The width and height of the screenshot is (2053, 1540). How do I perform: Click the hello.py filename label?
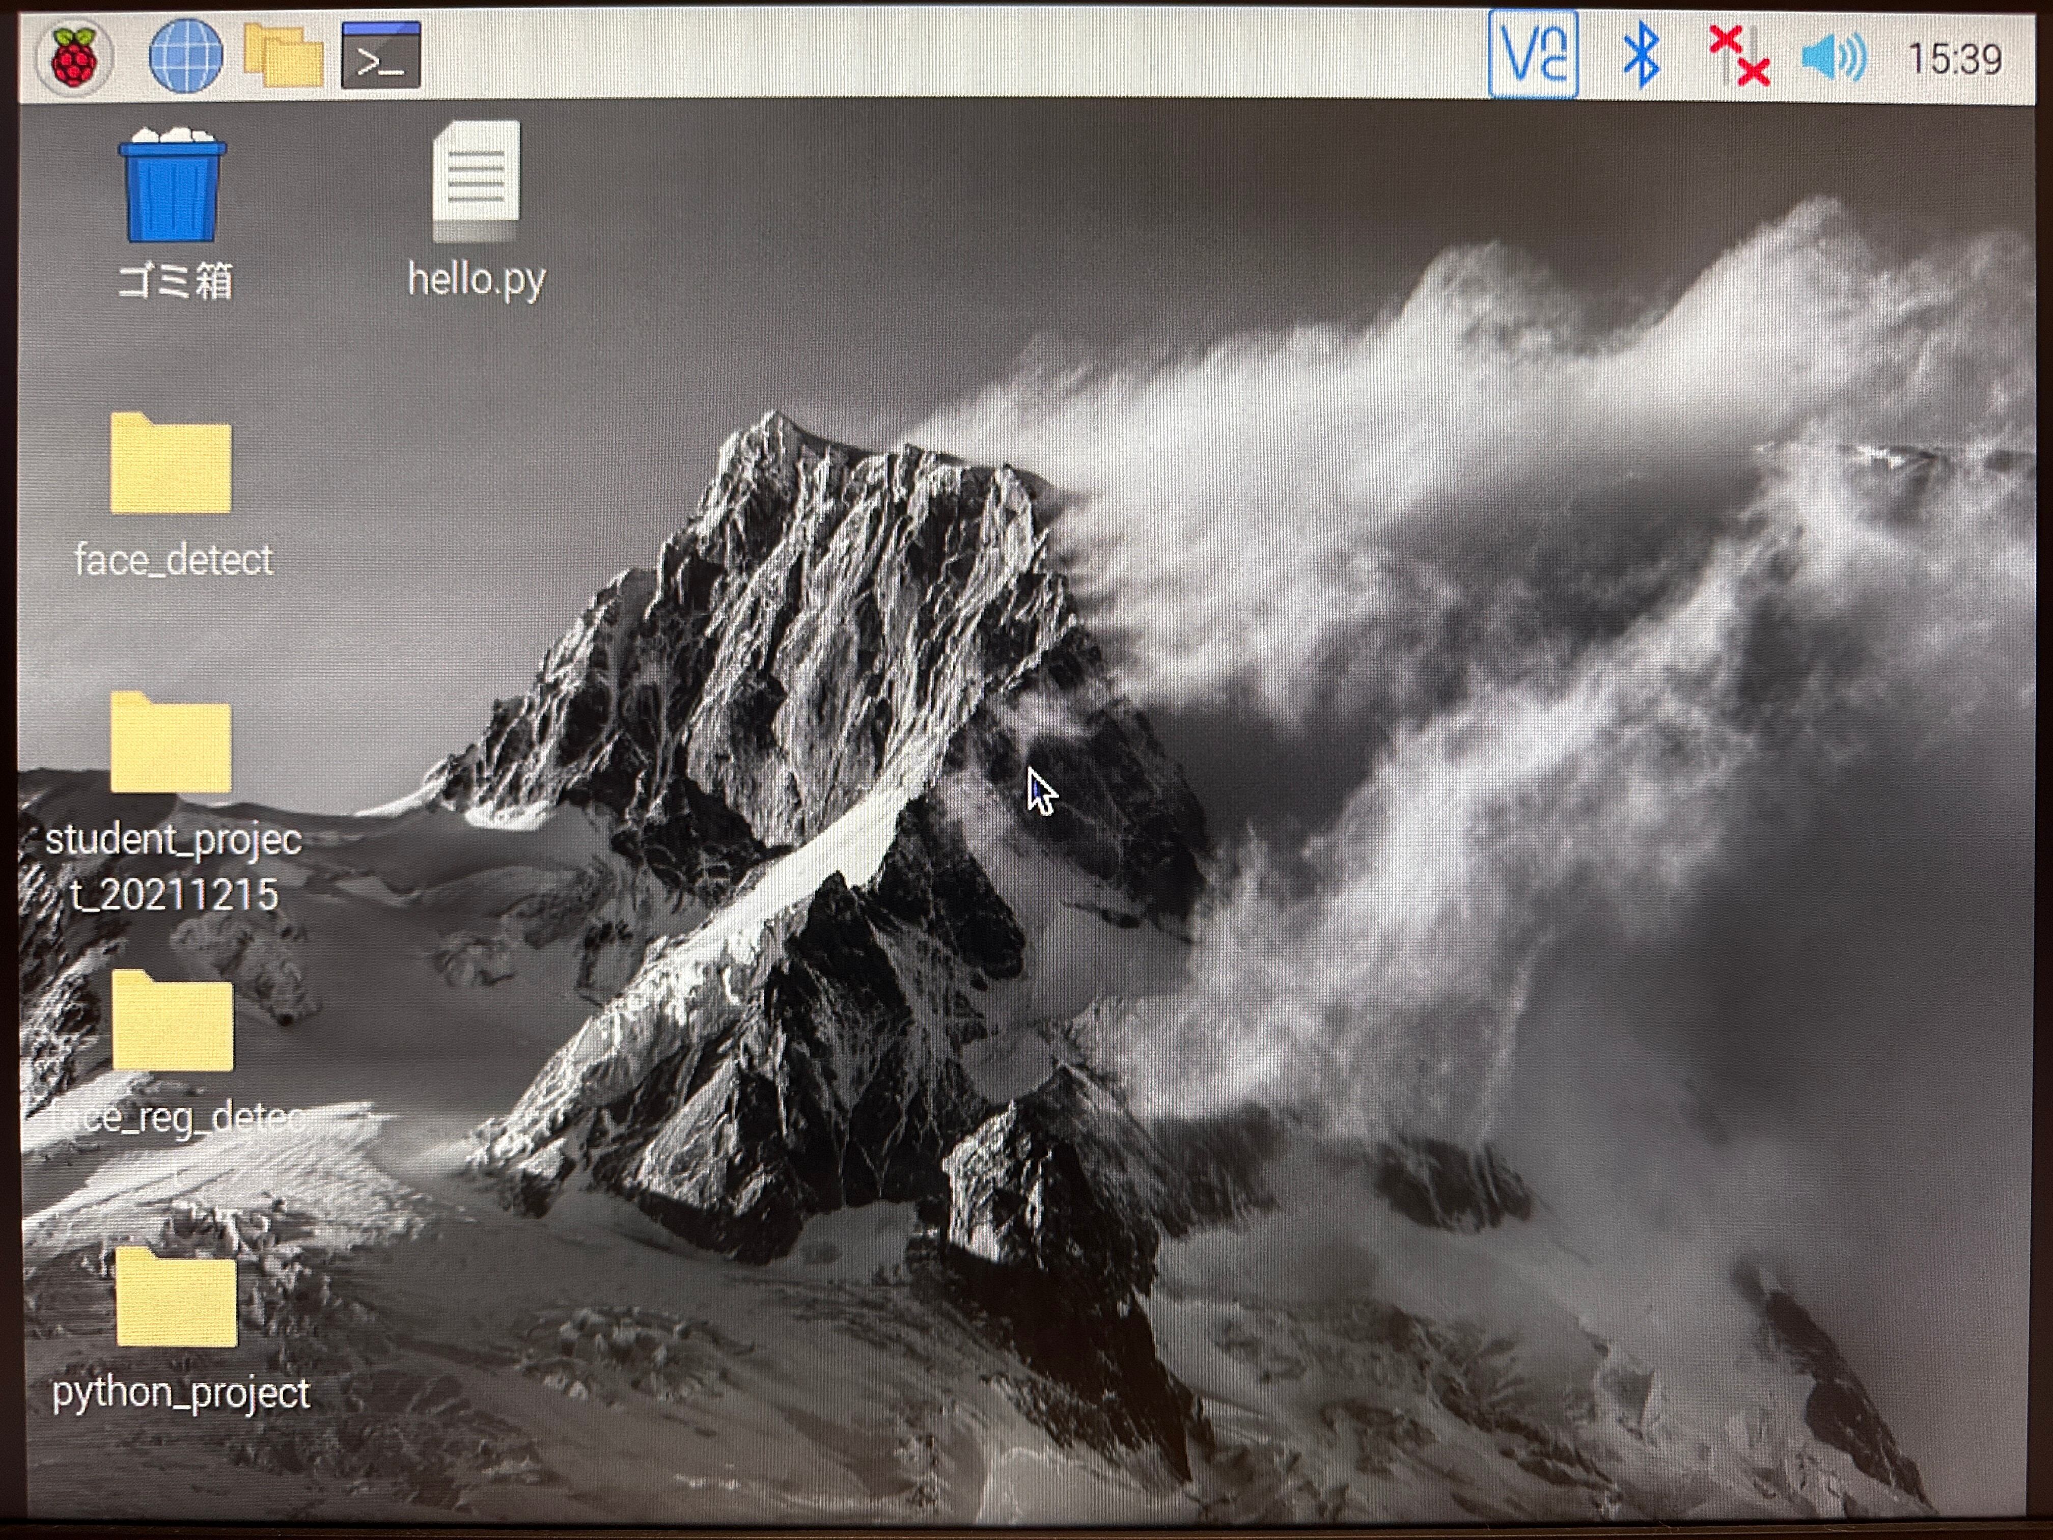click(x=476, y=280)
